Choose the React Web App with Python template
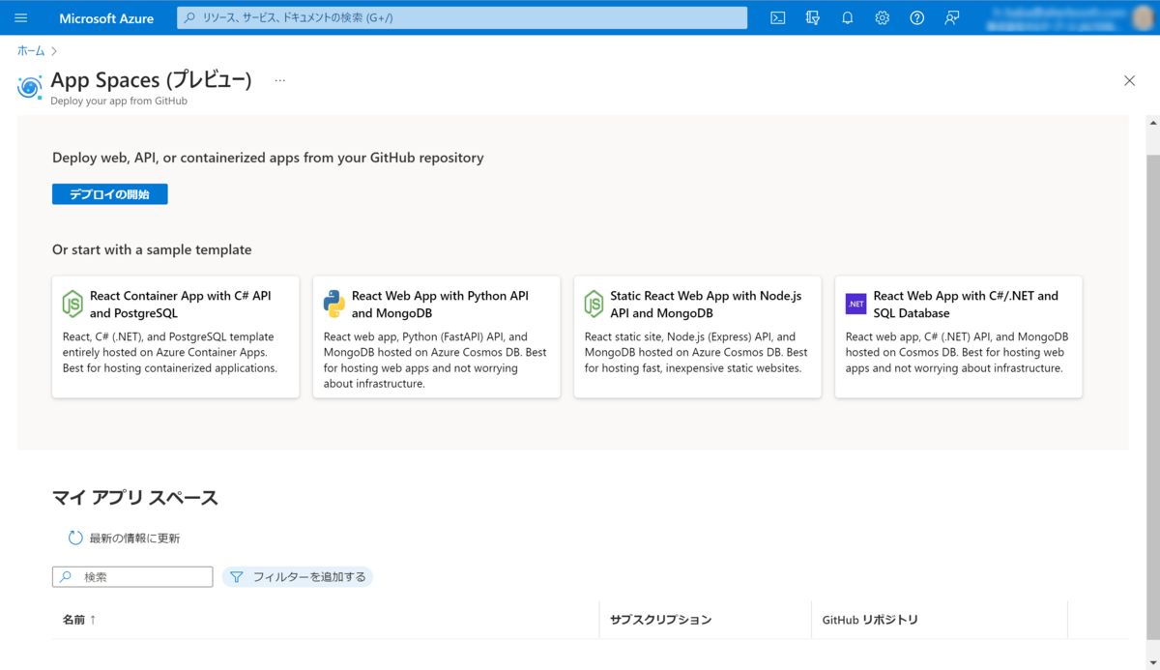This screenshot has height=670, width=1160. (x=436, y=336)
